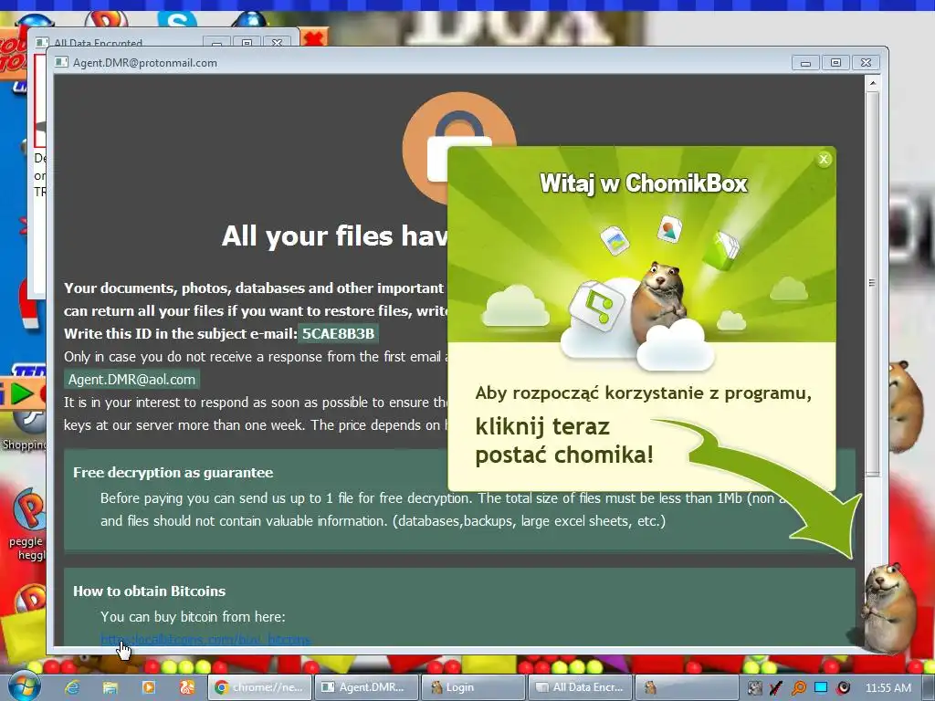This screenshot has height=701, width=935.
Task: Switch to the Login taskbar window
Action: pyautogui.click(x=472, y=687)
